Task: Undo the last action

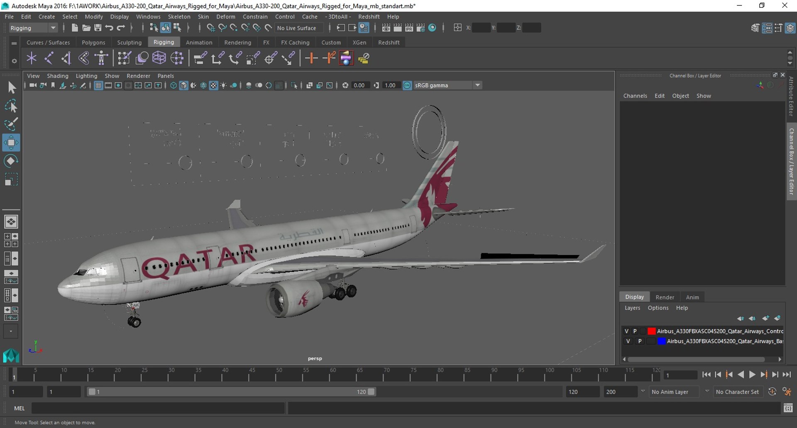Action: click(x=109, y=28)
